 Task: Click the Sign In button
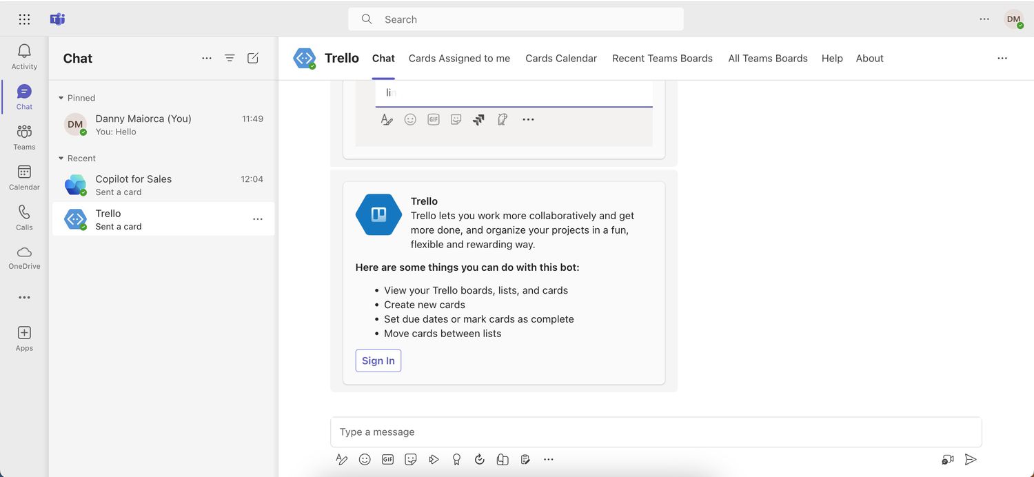coord(378,361)
